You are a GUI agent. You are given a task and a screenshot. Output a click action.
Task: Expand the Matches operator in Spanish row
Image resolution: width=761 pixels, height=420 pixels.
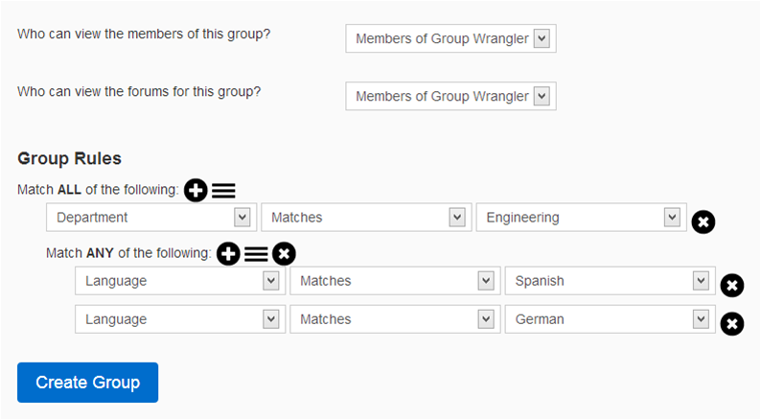395,281
